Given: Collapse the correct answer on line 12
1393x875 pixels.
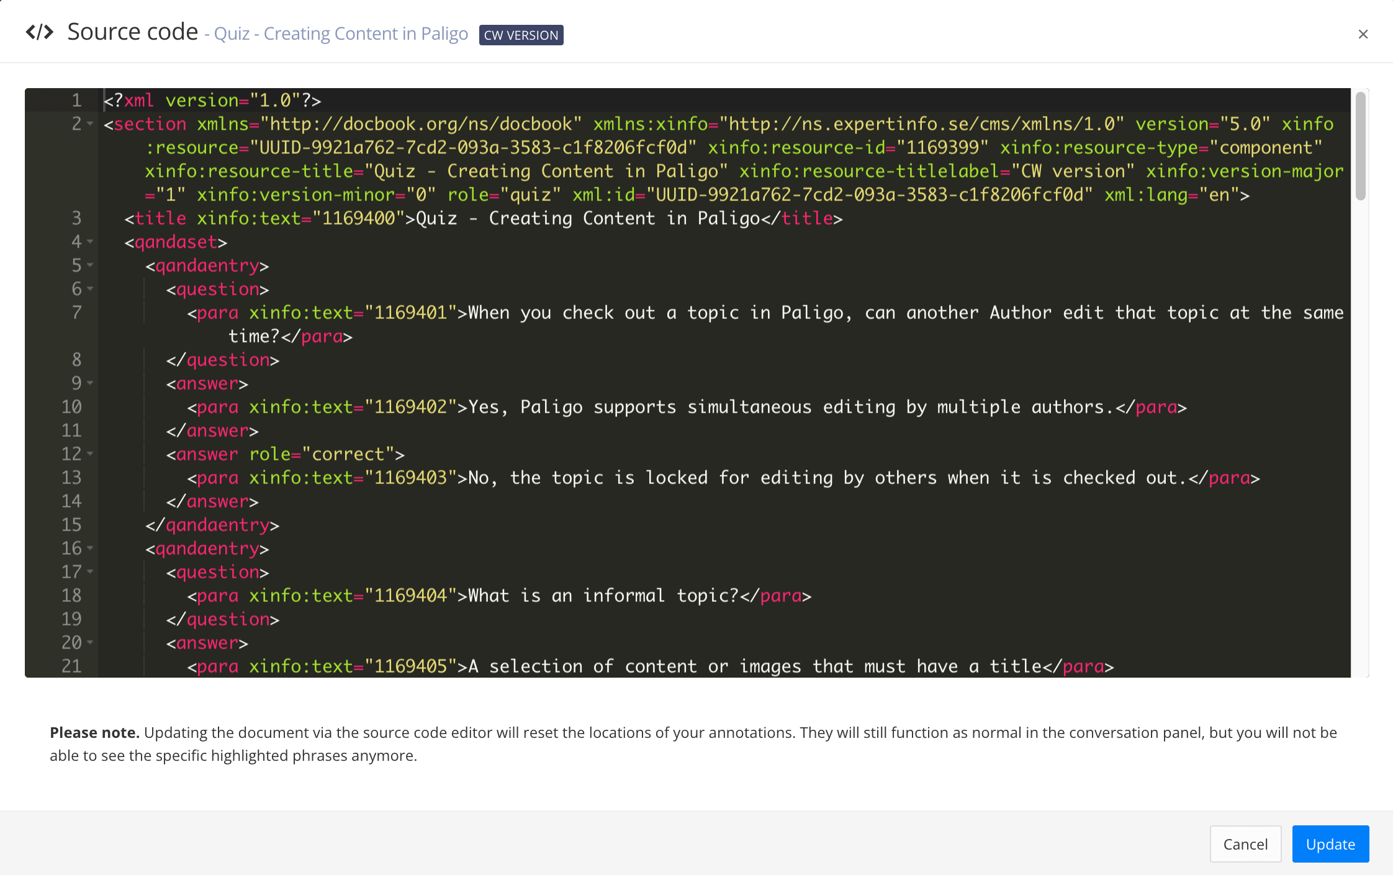Looking at the screenshot, I should 90,454.
